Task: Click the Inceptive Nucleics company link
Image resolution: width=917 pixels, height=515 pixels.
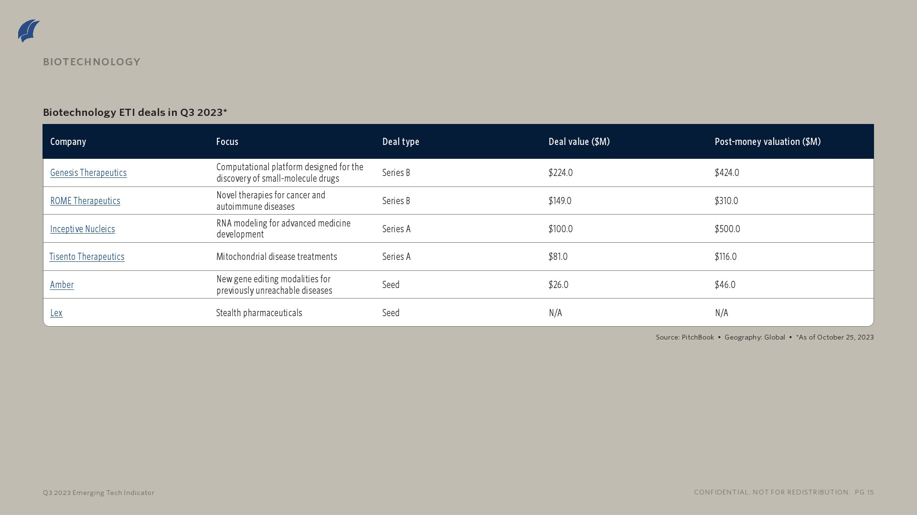Action: click(x=83, y=229)
